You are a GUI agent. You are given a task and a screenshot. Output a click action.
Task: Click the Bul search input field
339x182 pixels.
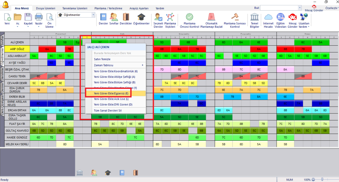[x=279, y=8]
